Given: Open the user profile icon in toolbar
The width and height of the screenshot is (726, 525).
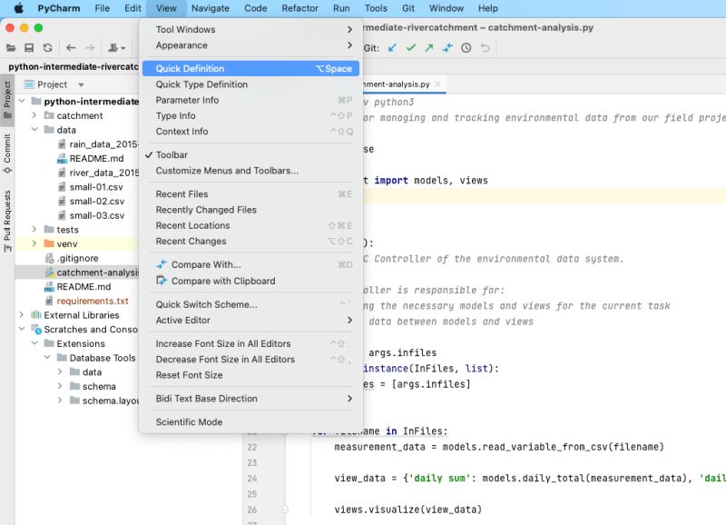Looking at the screenshot, I should coord(112,47).
